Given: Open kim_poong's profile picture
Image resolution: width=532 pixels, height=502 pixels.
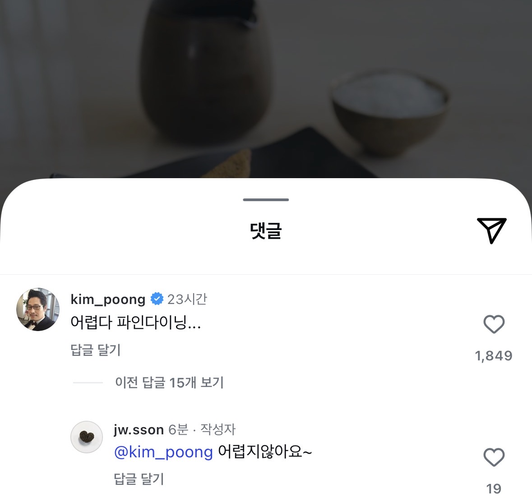Looking at the screenshot, I should coord(38,309).
